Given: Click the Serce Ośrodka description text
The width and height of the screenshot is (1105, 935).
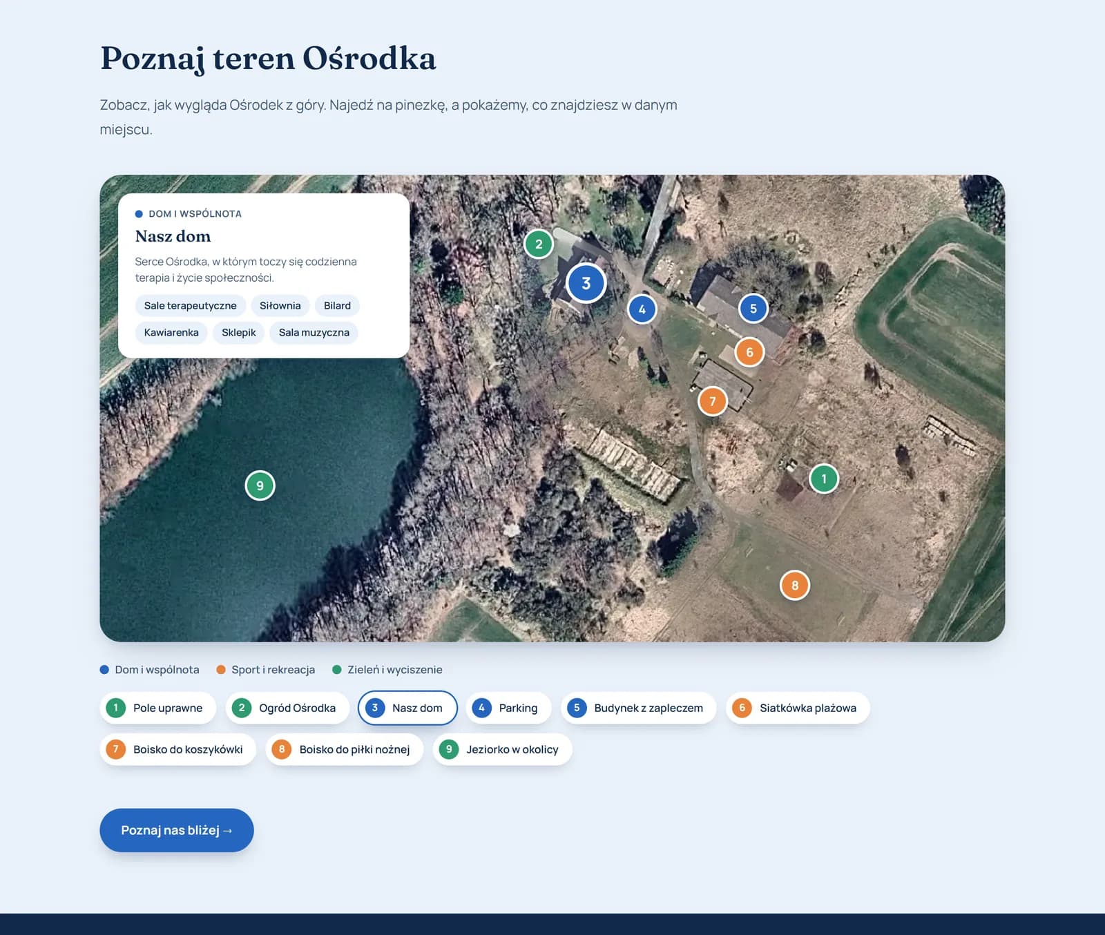Looking at the screenshot, I should tap(246, 270).
